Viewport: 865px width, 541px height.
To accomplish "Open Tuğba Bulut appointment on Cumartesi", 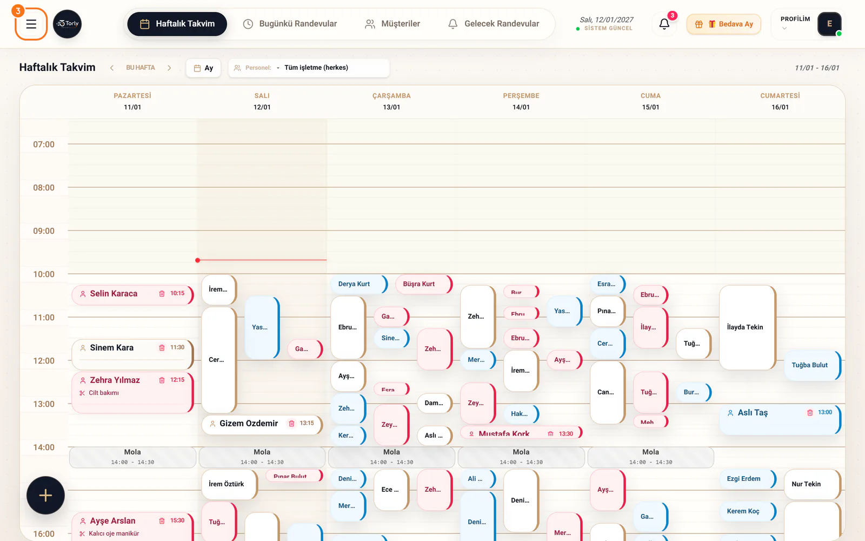I will 813,365.
